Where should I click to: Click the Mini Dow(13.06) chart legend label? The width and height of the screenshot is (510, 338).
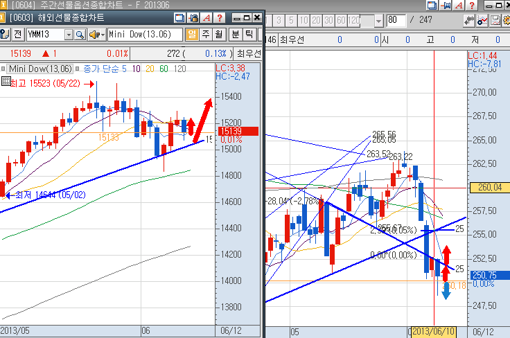coord(40,68)
